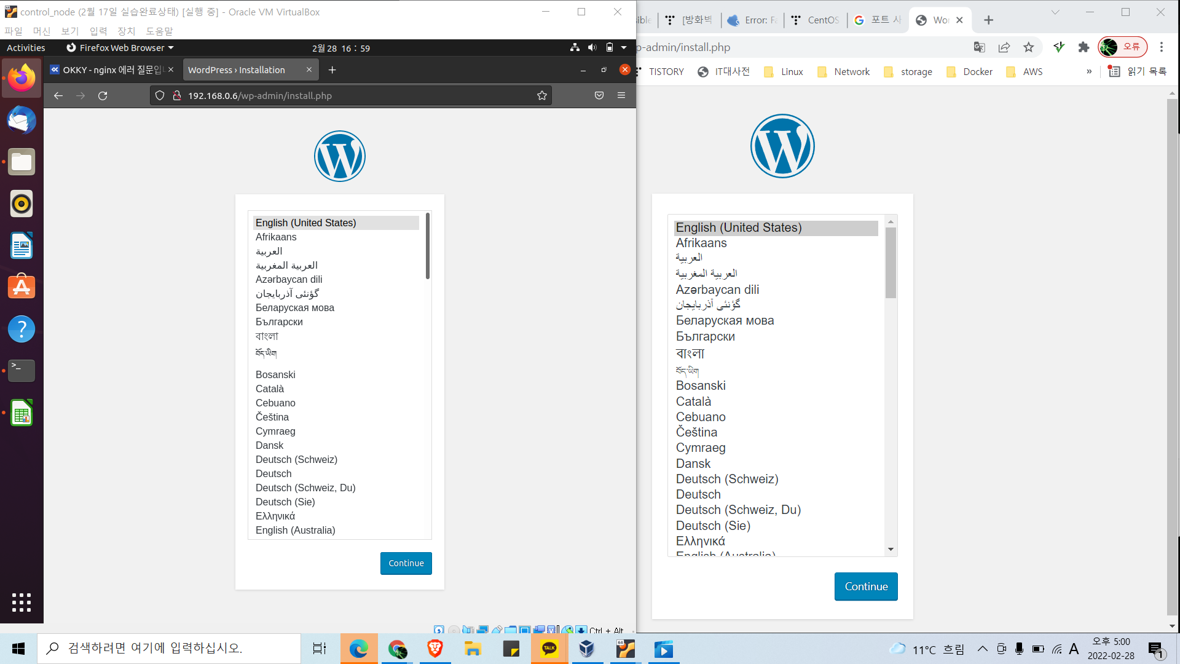Toggle the volume indicator in the GNOME top bar

(592, 48)
